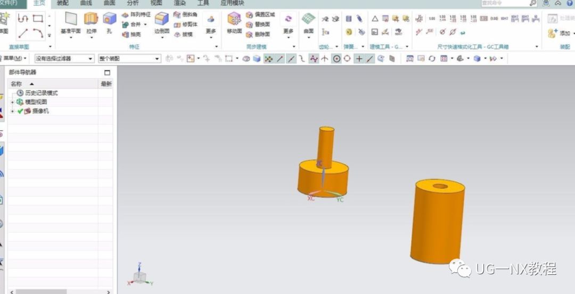Select the profile curve sketch tool
The width and height of the screenshot is (575, 294).
pyautogui.click(x=23, y=18)
